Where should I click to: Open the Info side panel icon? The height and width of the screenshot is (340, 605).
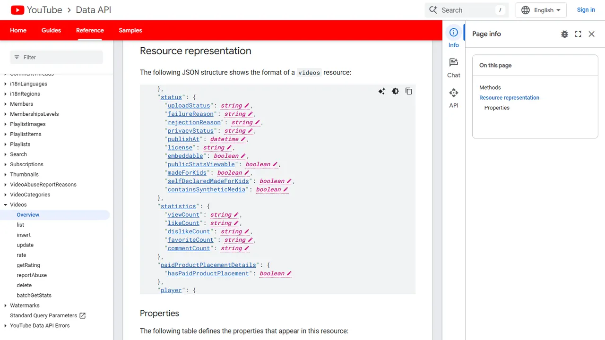pyautogui.click(x=454, y=33)
